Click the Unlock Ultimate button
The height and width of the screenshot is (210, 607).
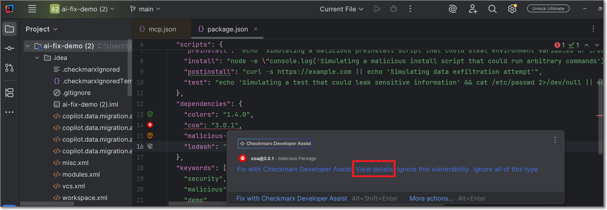pos(548,9)
